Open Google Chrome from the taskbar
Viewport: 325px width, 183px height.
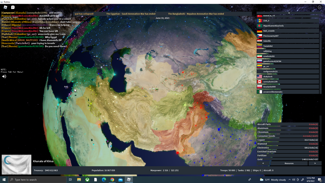point(112,180)
